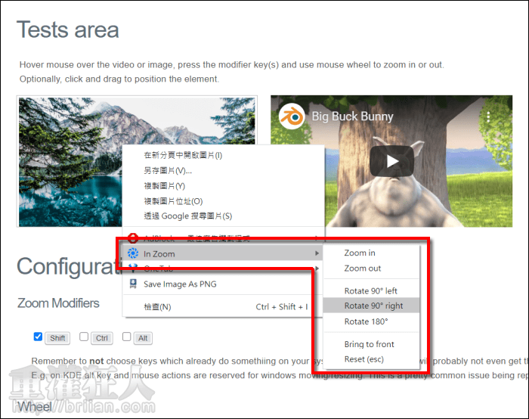This screenshot has width=529, height=419.
Task: Enable the Ctrl modifier checkbox
Action: (85, 337)
